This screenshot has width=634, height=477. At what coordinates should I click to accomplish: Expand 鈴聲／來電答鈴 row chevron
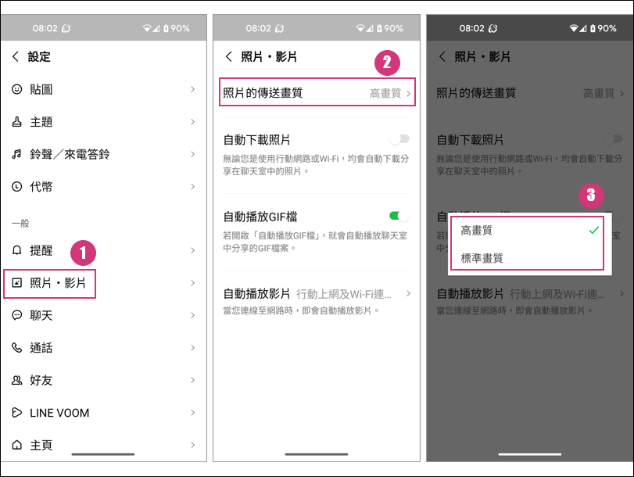tap(193, 154)
